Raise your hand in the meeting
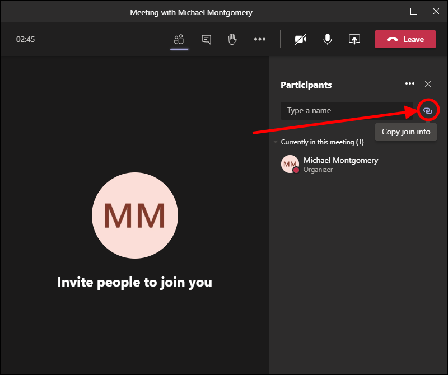This screenshot has width=448, height=375. 232,39
